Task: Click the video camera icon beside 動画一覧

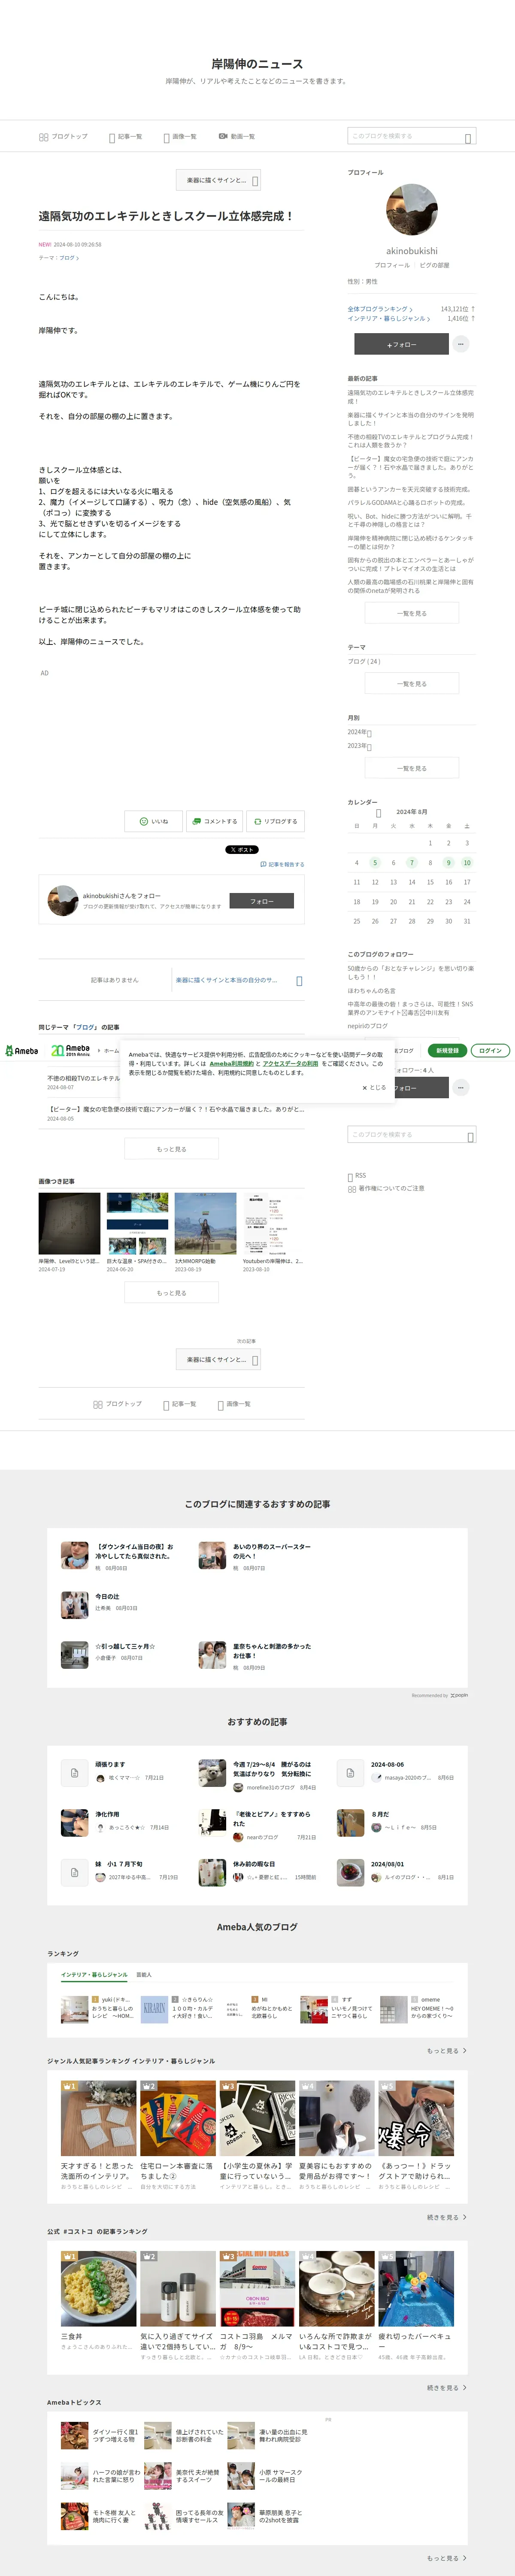Action: tap(223, 136)
